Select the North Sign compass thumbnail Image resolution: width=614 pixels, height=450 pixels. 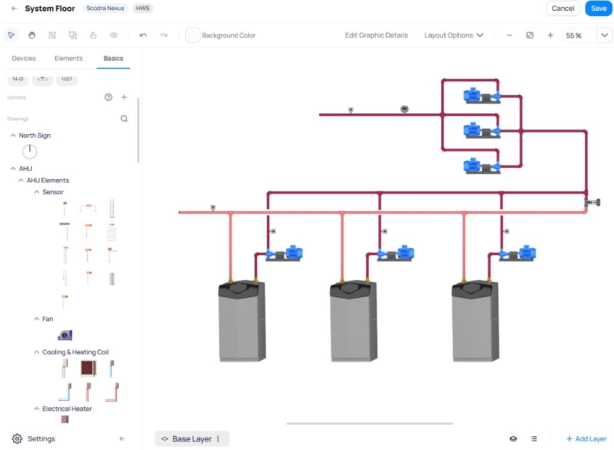point(29,152)
